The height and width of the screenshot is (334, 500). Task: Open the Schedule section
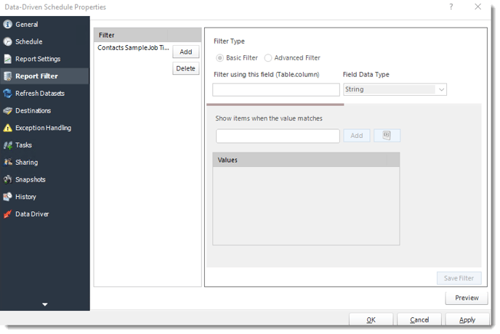44,41
